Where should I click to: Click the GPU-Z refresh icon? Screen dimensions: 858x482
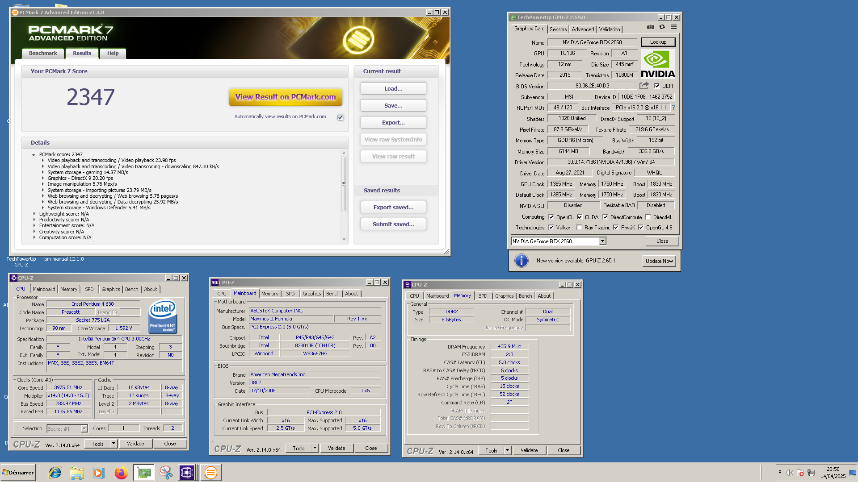(x=662, y=27)
